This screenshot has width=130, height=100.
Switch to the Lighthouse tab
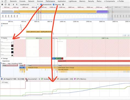click(72, 1)
